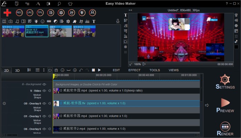
Task: Click Motion under O0 - Overlay 0
Action: pyautogui.click(x=37, y=107)
